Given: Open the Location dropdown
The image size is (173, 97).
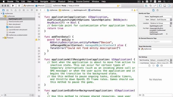Looking at the screenshot, I should tap(161, 23).
